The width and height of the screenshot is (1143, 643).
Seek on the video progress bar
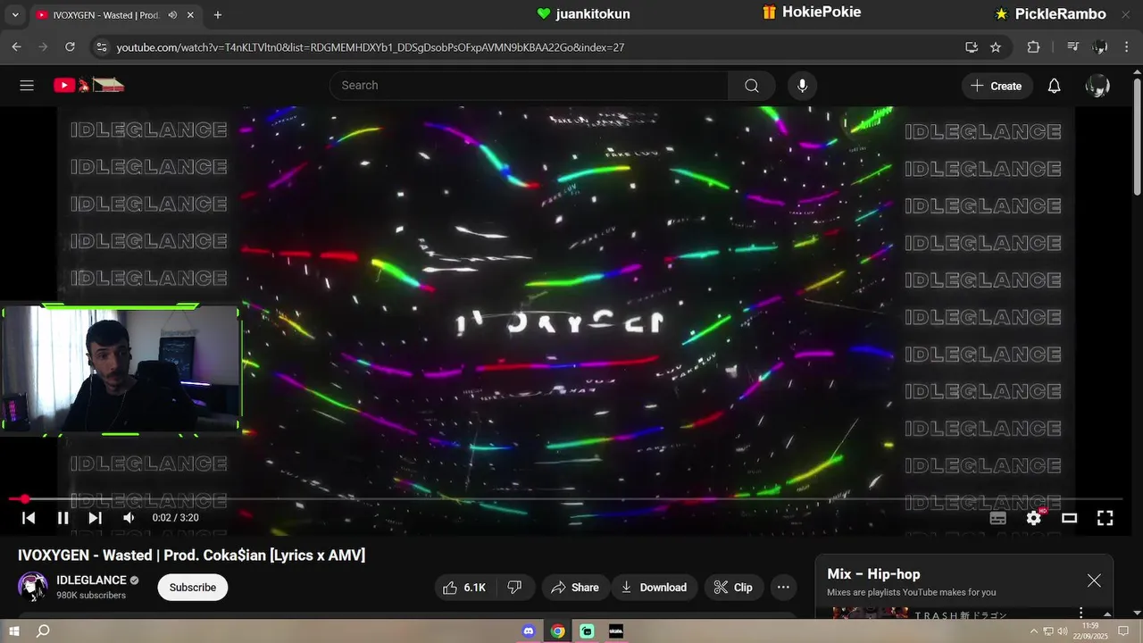566,499
